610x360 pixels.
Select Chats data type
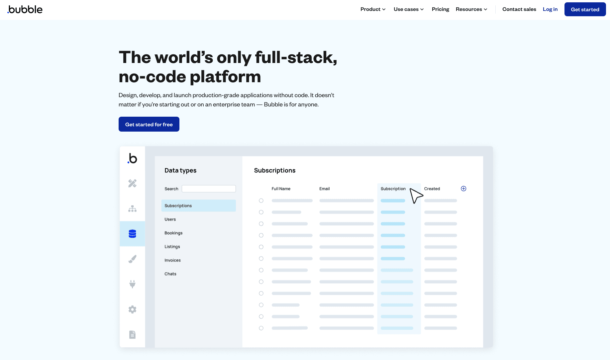(170, 274)
